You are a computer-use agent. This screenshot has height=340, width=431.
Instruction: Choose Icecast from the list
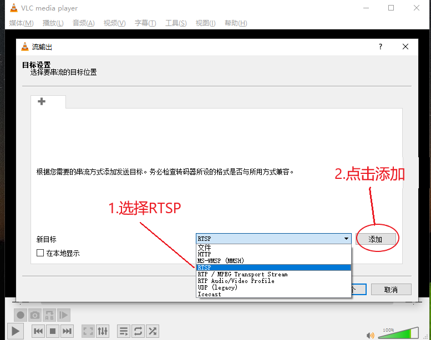(274, 294)
